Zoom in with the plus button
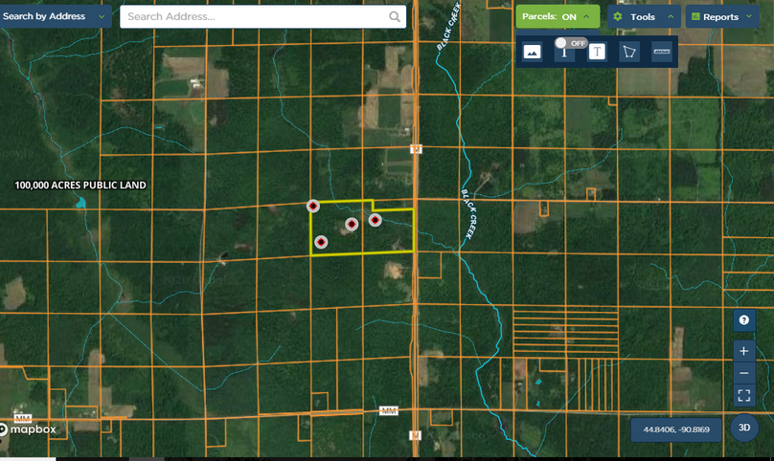The image size is (774, 461). [x=744, y=351]
